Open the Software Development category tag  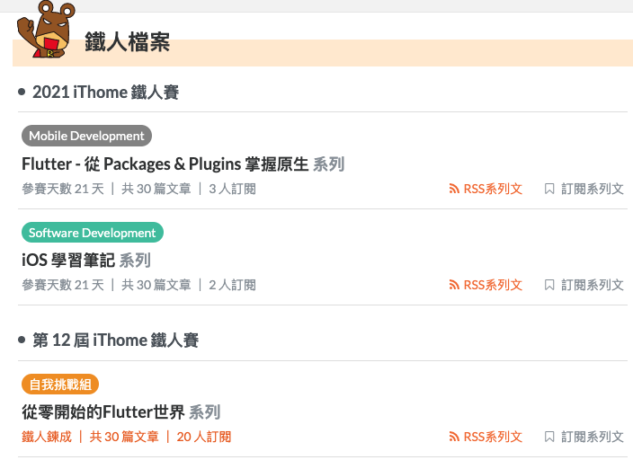tap(93, 233)
